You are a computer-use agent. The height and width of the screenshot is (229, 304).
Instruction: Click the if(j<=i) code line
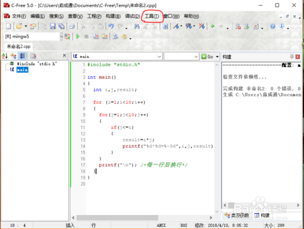(x=122, y=127)
